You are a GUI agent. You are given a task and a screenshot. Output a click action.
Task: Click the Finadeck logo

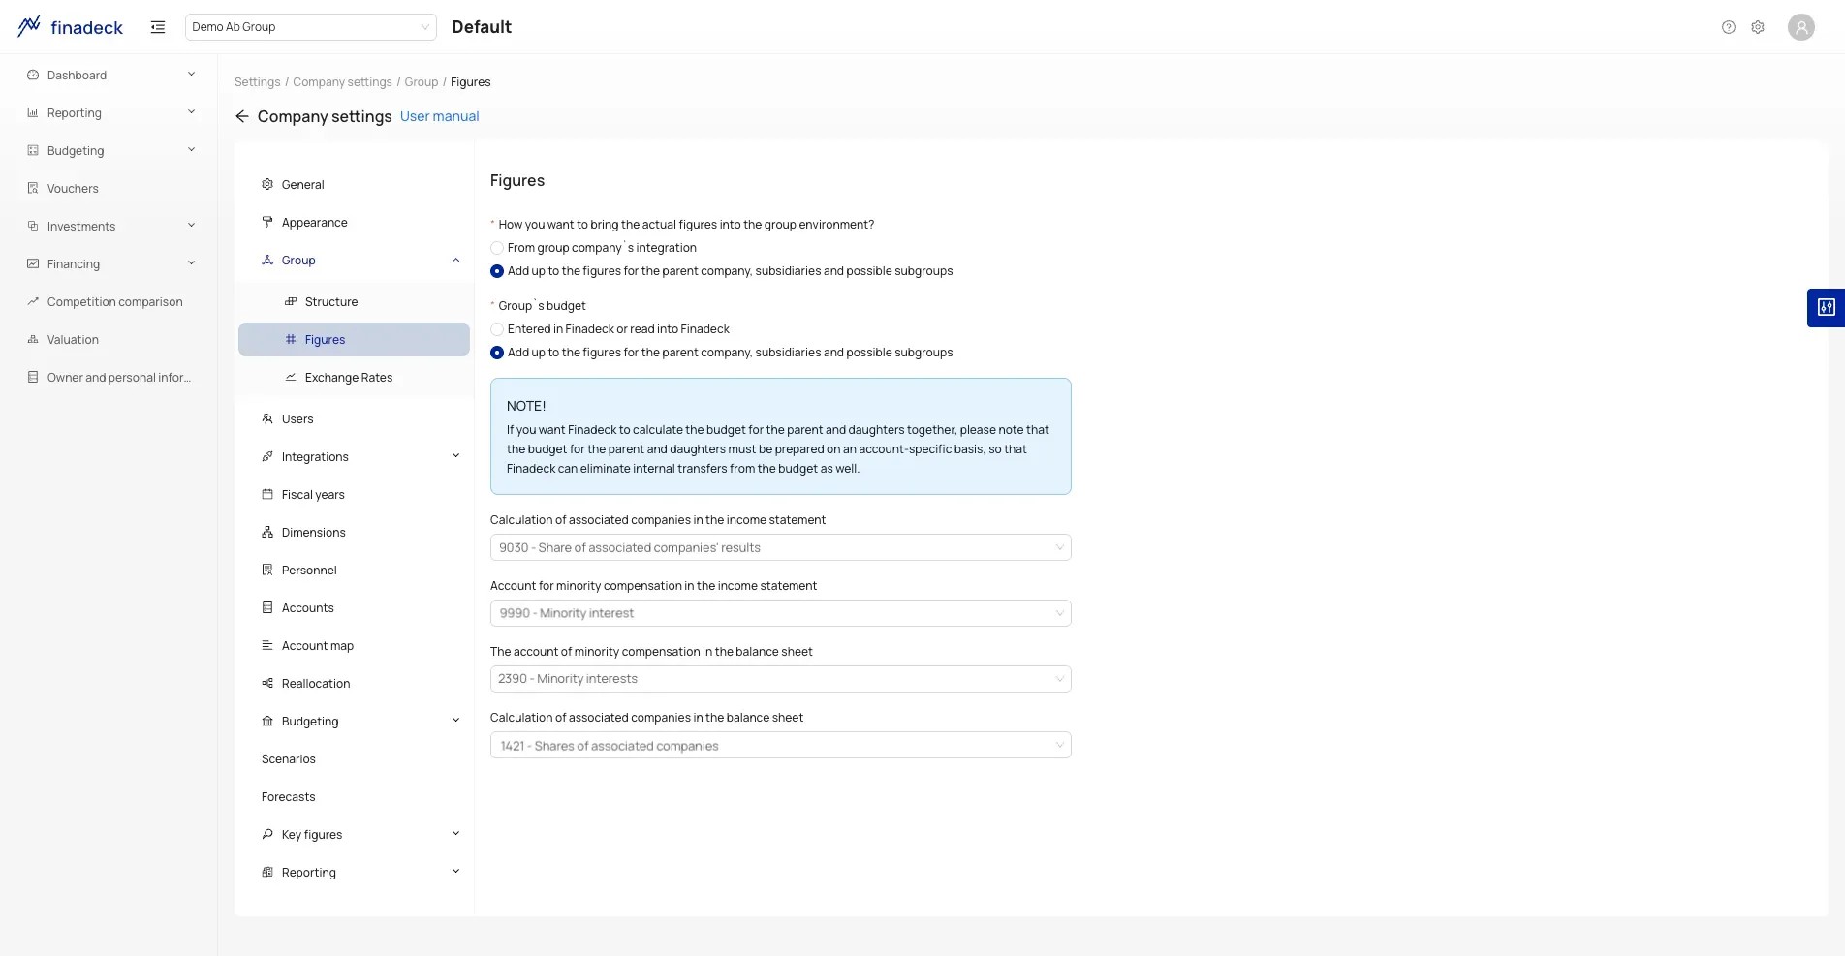point(70,27)
